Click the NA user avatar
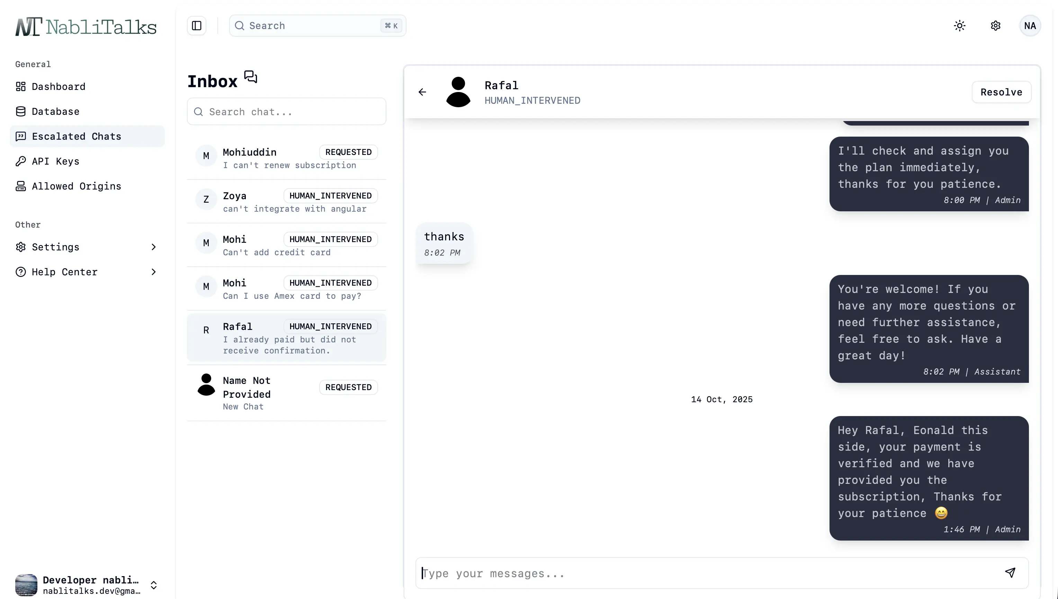The image size is (1058, 599). (x=1030, y=26)
